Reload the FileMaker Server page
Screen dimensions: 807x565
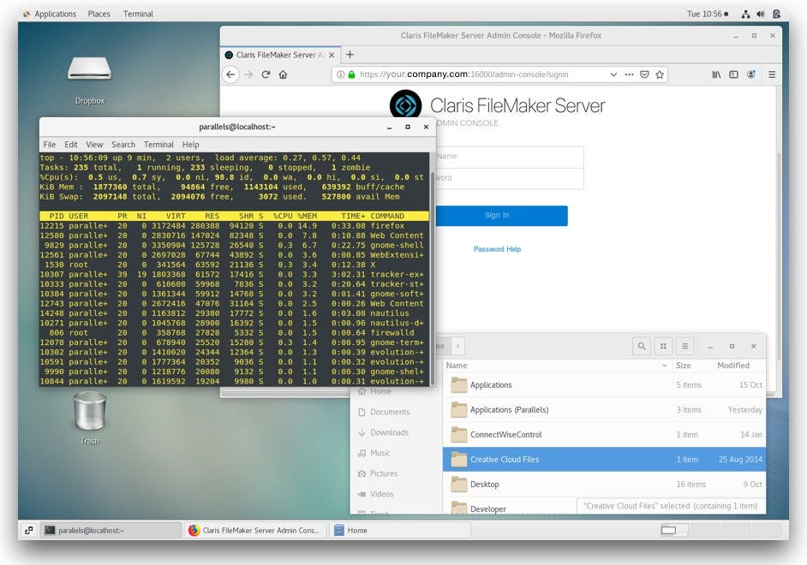pyautogui.click(x=266, y=74)
